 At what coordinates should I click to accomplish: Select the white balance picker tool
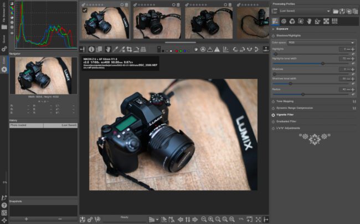pyautogui.click(x=115, y=49)
